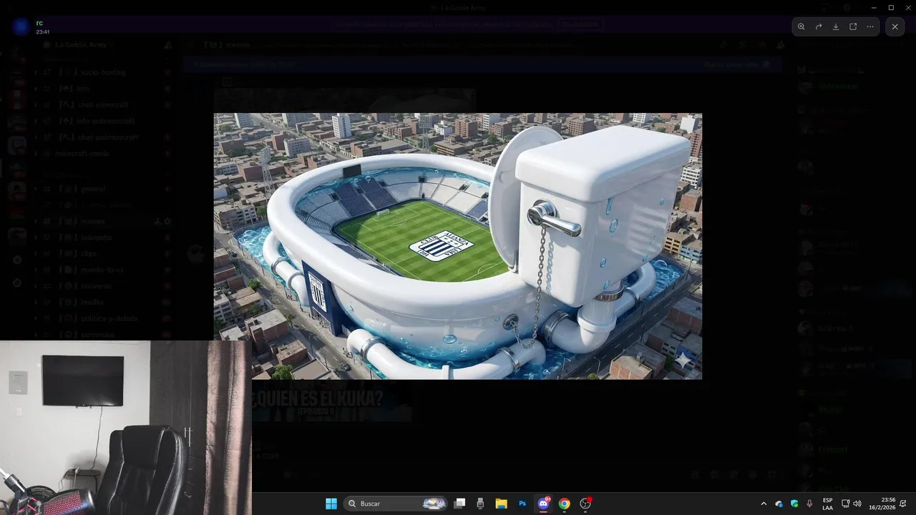Click the Buscar taskbar search box
This screenshot has width=916, height=515.
(396, 504)
